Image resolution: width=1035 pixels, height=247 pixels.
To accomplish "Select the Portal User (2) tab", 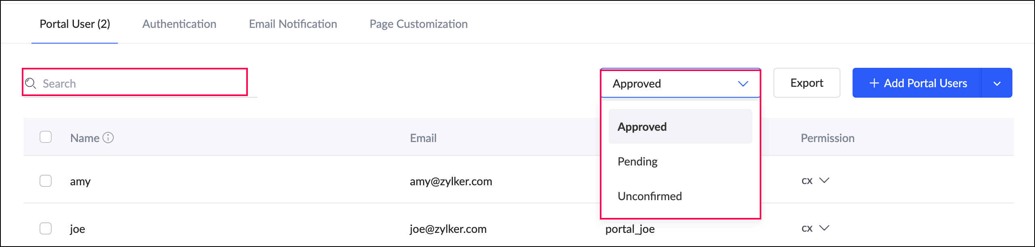I will tap(75, 24).
